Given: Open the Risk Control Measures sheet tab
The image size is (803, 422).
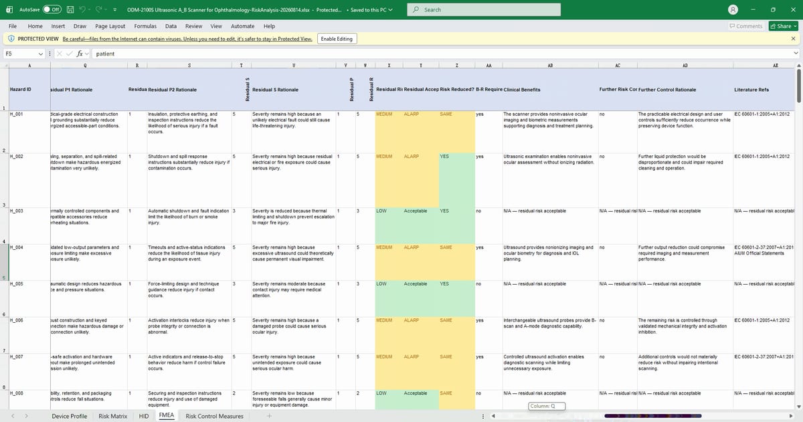Looking at the screenshot, I should tap(214, 416).
